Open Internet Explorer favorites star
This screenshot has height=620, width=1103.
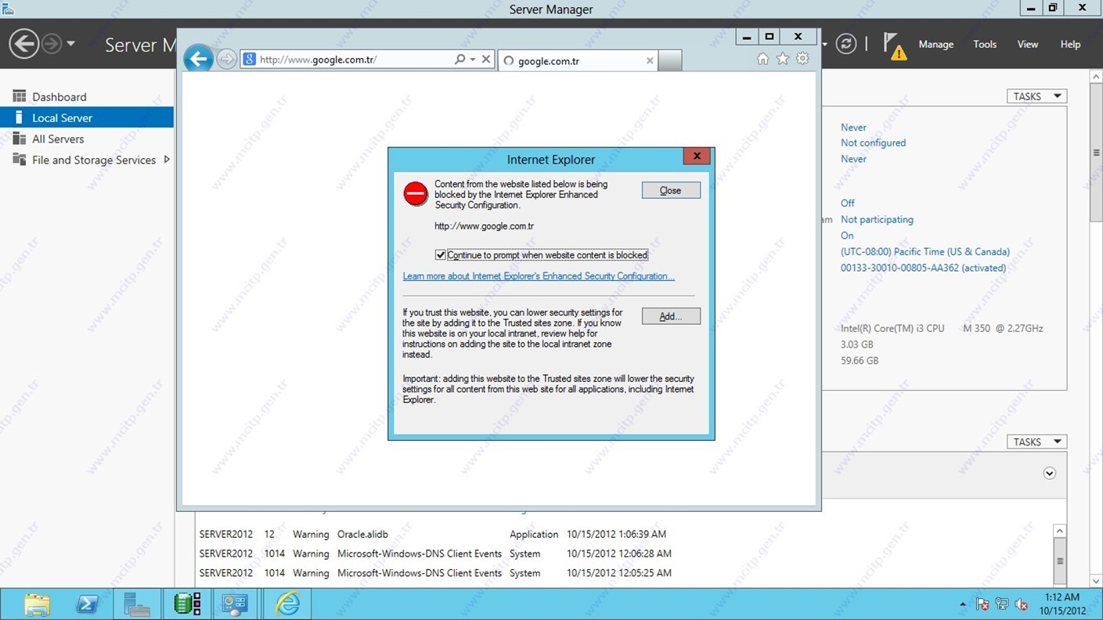(782, 59)
